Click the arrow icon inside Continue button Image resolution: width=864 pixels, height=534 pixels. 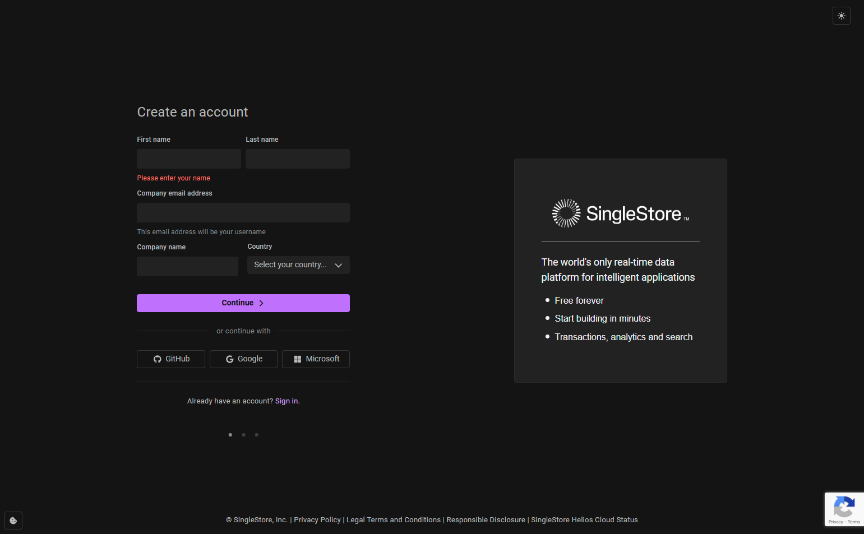(261, 303)
